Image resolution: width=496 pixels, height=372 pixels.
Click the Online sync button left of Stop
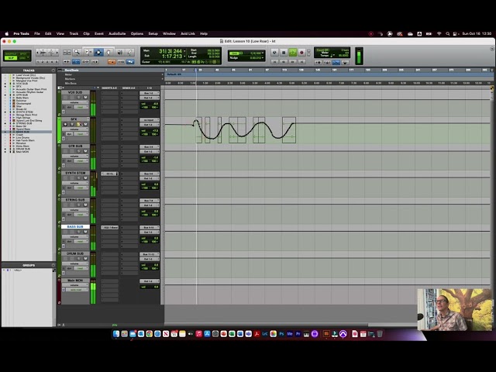click(x=274, y=53)
